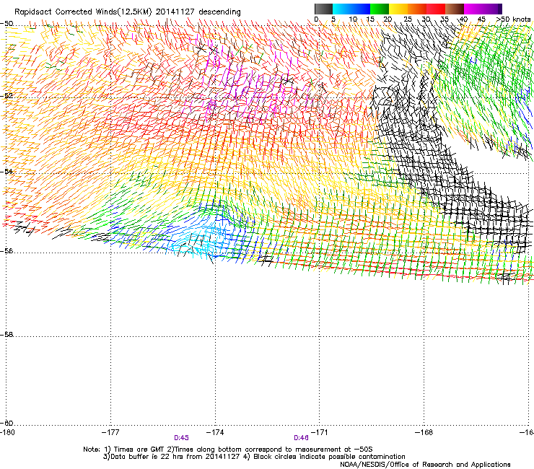Screen dimensions: 534x469
Task: Click the purple time marker '0:45'
Action: (x=182, y=438)
